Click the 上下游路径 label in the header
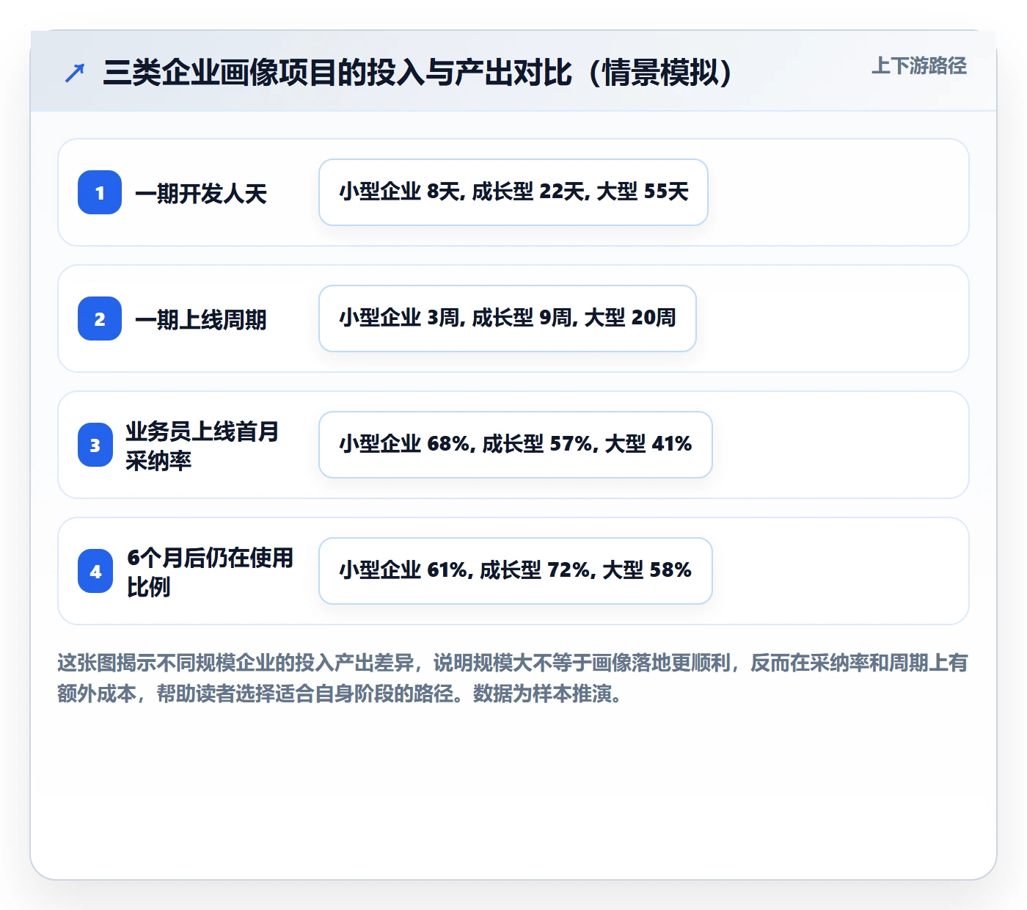 coord(918,65)
